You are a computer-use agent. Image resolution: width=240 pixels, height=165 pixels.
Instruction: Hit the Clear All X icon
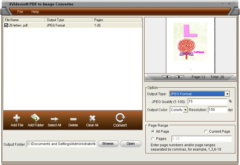tap(92, 118)
